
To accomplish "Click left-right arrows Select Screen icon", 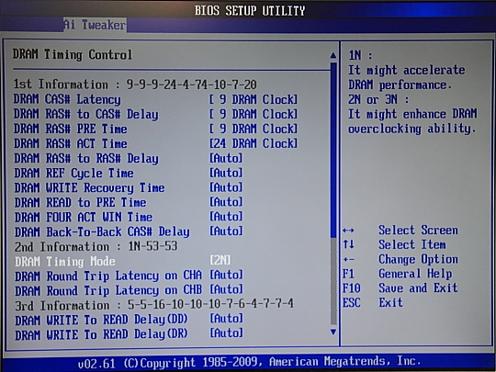I will point(348,231).
